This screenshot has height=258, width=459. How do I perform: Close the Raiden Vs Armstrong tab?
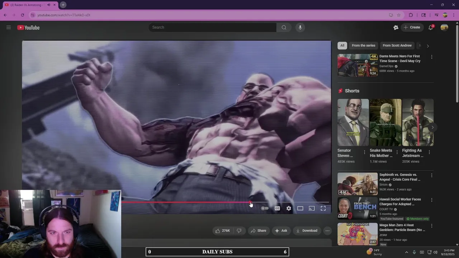coord(54,5)
